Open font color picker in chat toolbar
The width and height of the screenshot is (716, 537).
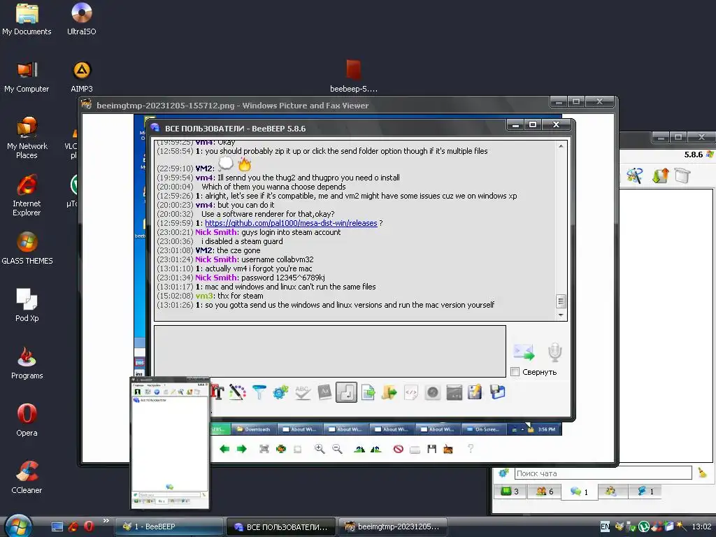click(x=238, y=392)
